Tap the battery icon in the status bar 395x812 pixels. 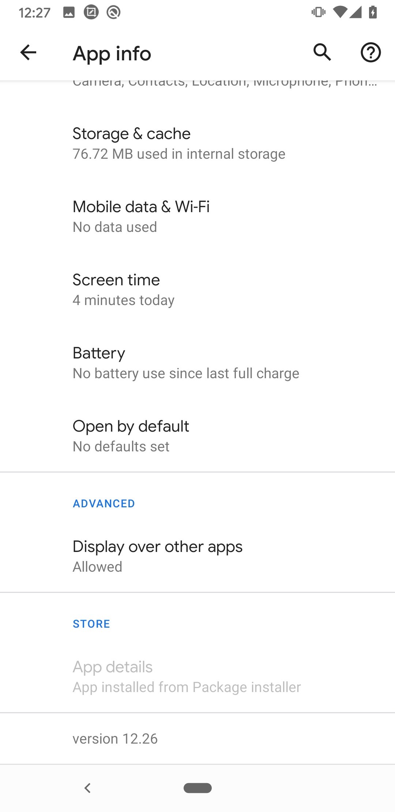(x=373, y=12)
